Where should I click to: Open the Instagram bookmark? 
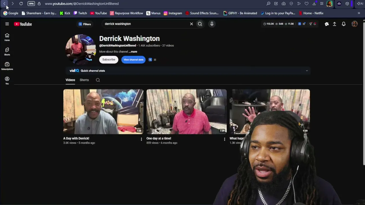[x=173, y=13]
